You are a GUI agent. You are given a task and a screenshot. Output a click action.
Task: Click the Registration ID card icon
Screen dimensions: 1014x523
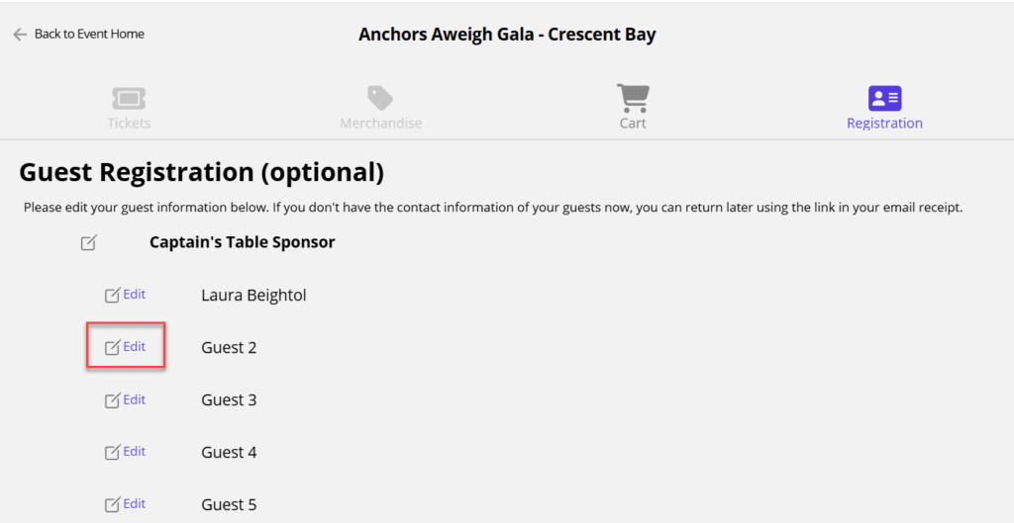tap(884, 98)
